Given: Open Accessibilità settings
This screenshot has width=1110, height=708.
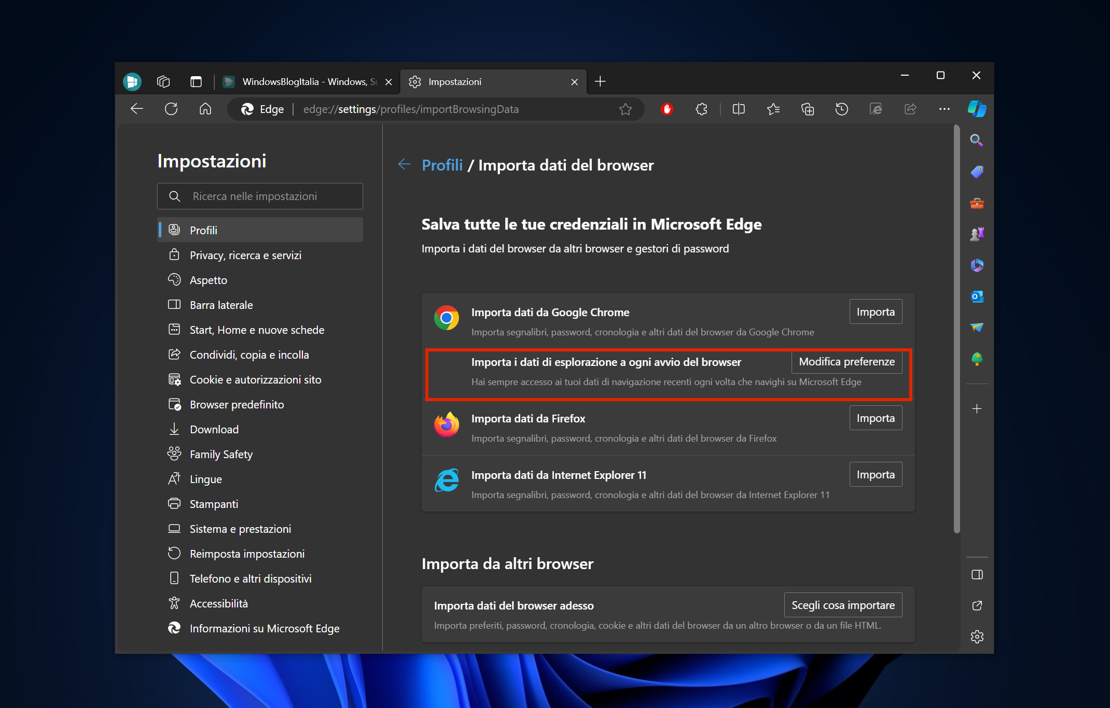Looking at the screenshot, I should coord(260,603).
